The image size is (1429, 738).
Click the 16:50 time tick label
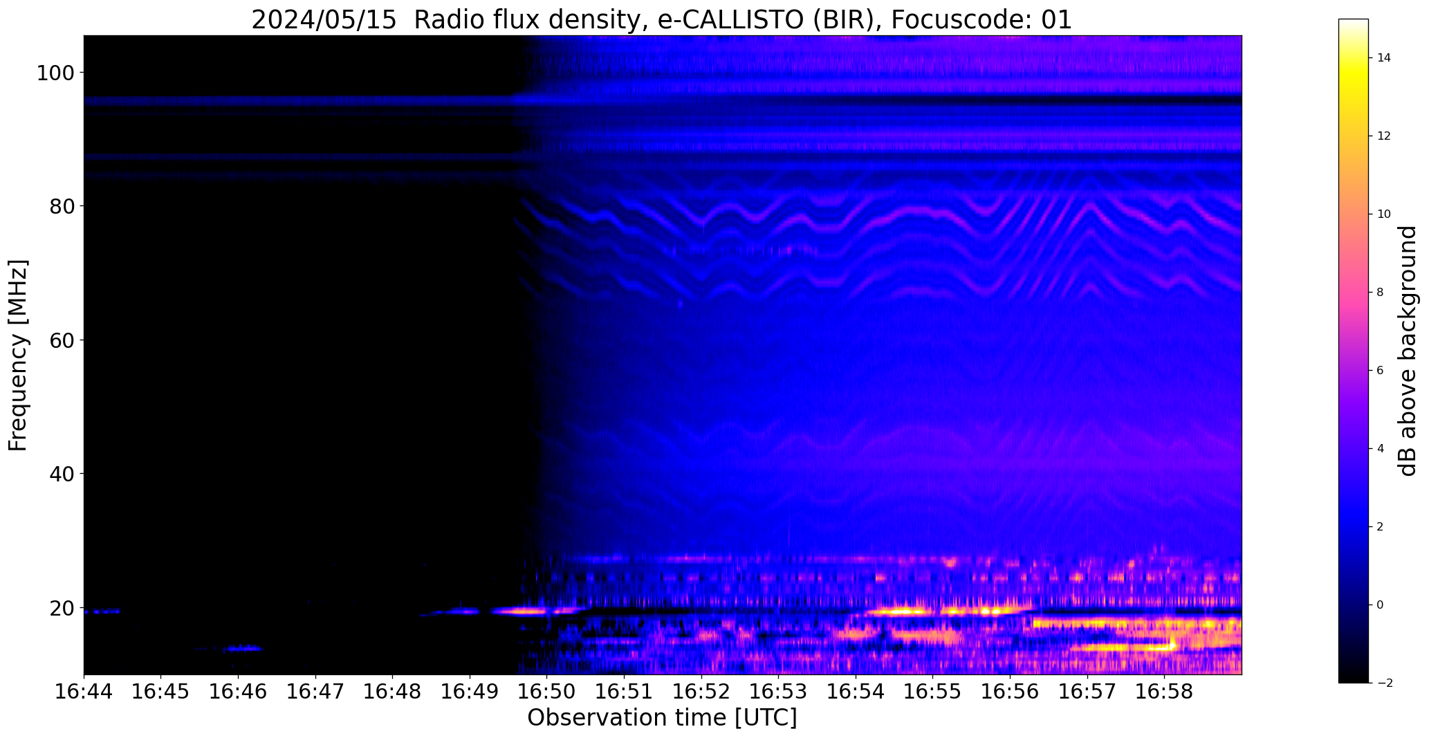[547, 691]
